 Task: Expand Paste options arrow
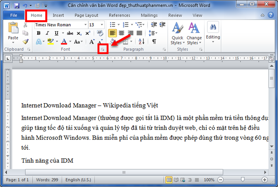pyautogui.click(x=13, y=42)
